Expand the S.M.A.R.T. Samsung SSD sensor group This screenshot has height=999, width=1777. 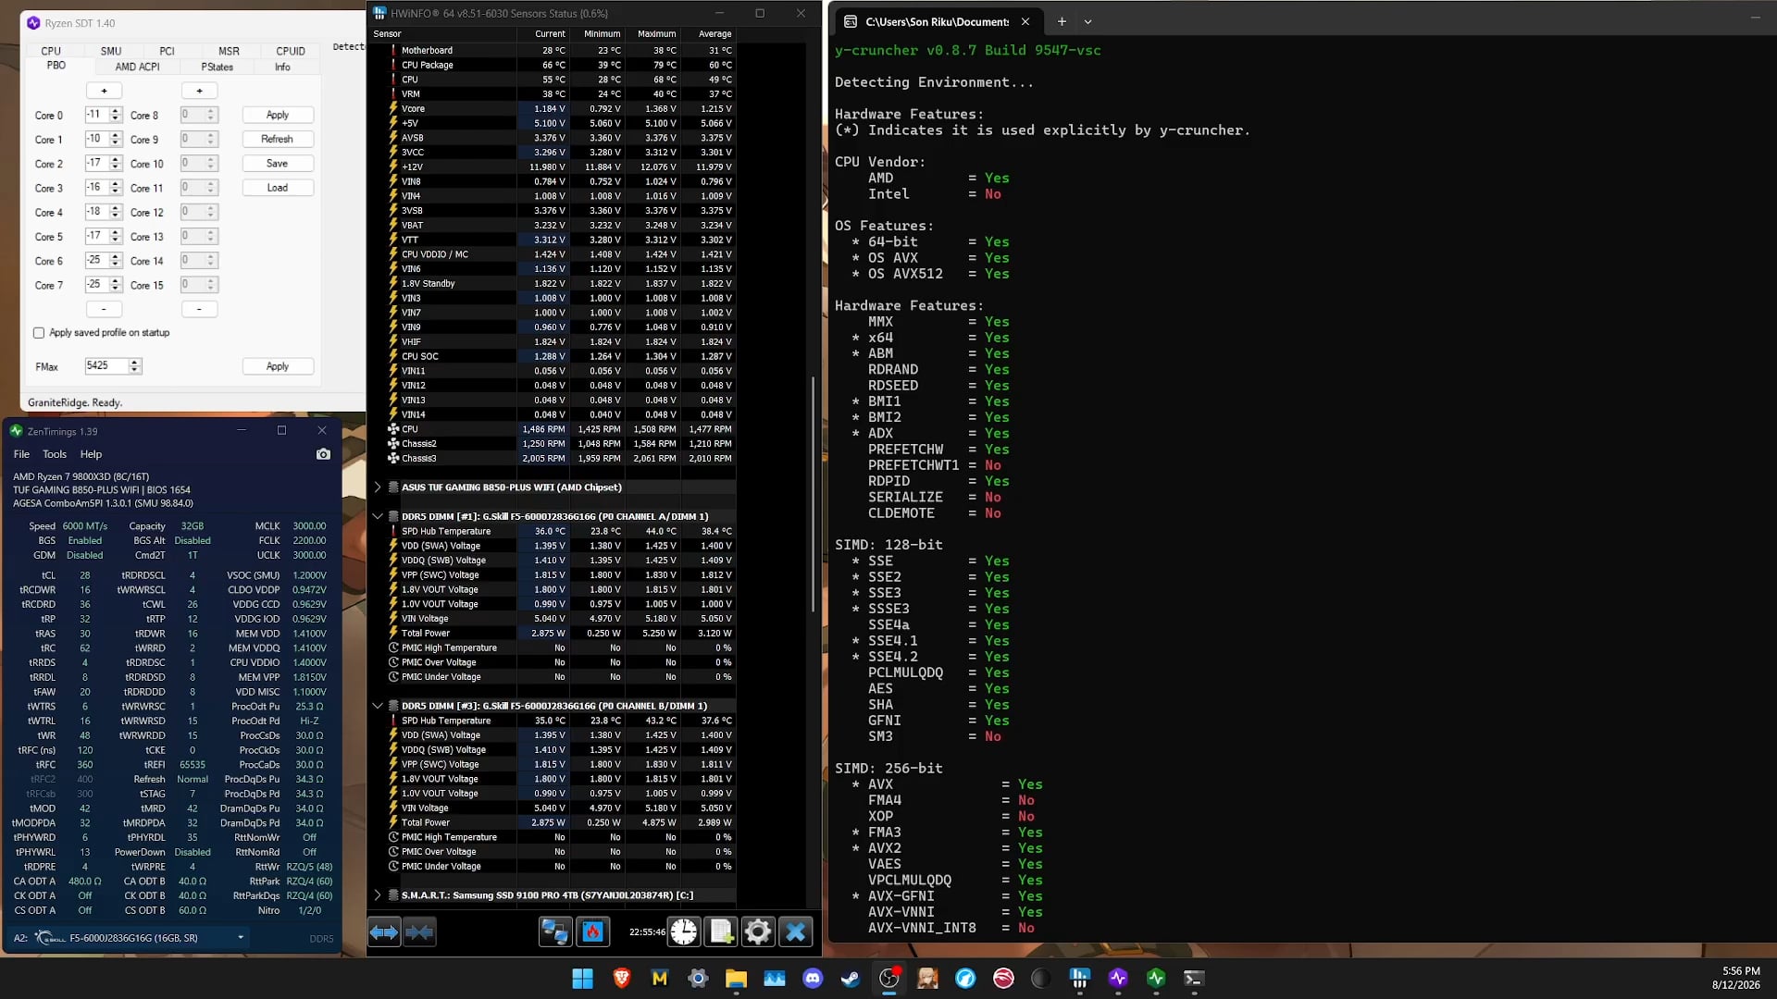click(x=378, y=895)
